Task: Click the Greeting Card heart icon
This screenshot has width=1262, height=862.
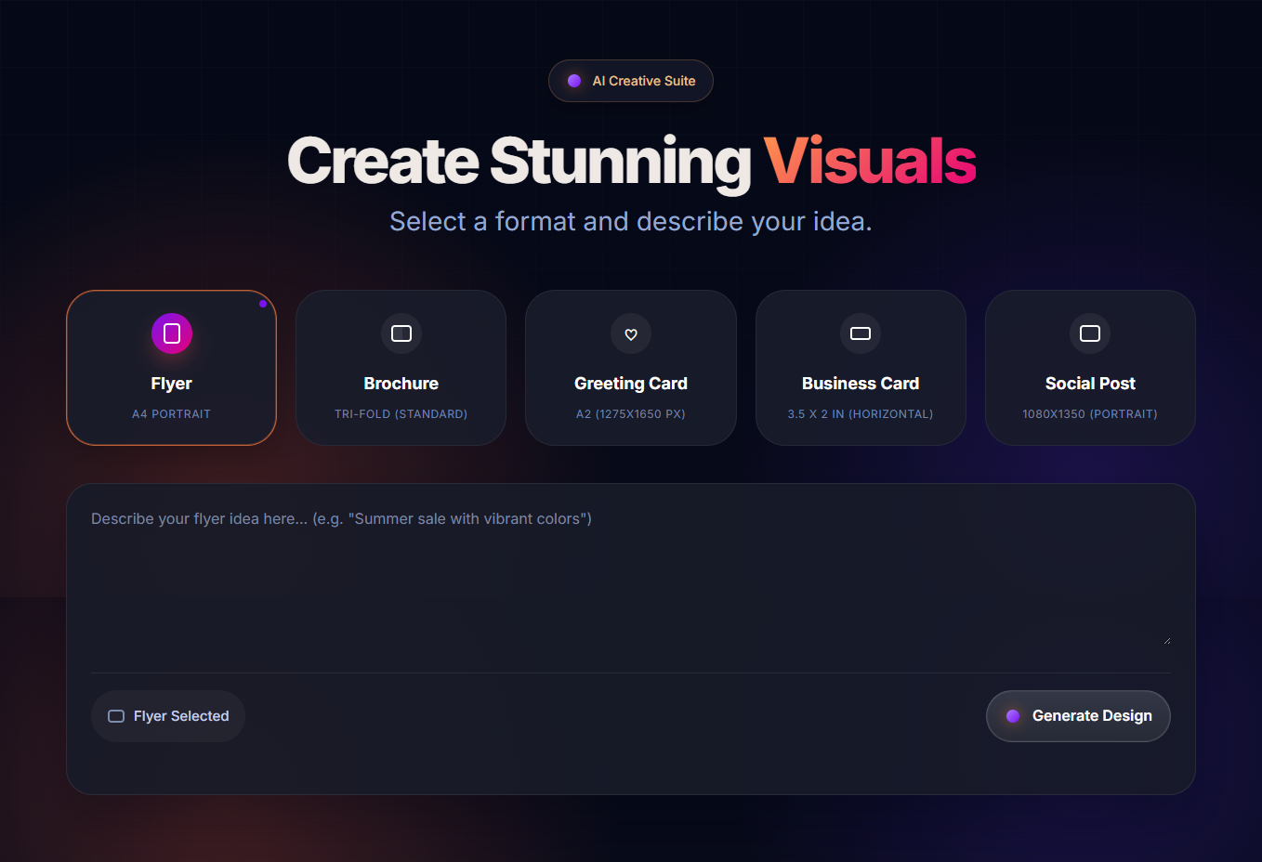Action: [x=631, y=333]
